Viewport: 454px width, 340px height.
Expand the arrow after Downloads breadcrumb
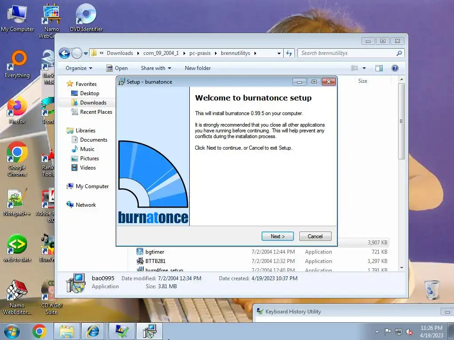pos(138,54)
